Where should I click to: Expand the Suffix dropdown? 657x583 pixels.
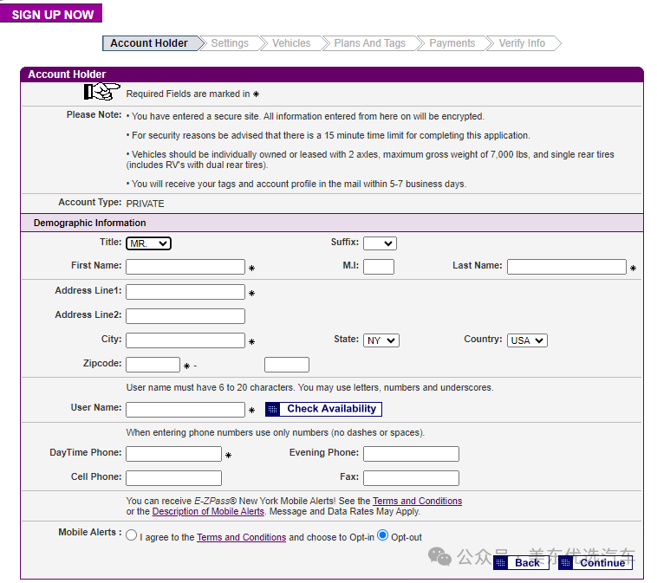pos(380,243)
